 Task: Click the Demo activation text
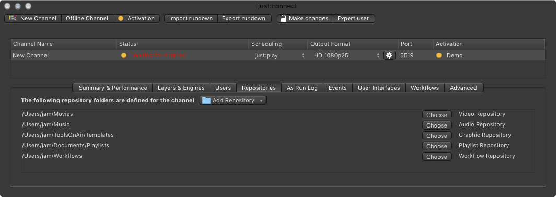pyautogui.click(x=455, y=55)
